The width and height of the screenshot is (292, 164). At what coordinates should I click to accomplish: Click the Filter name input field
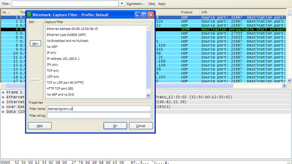(99, 109)
